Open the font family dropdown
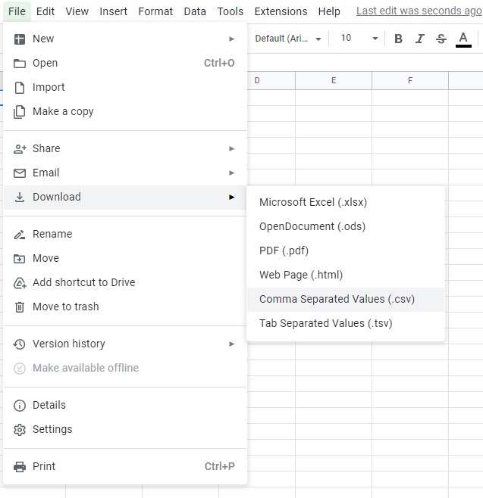The height and width of the screenshot is (498, 483). tap(288, 39)
